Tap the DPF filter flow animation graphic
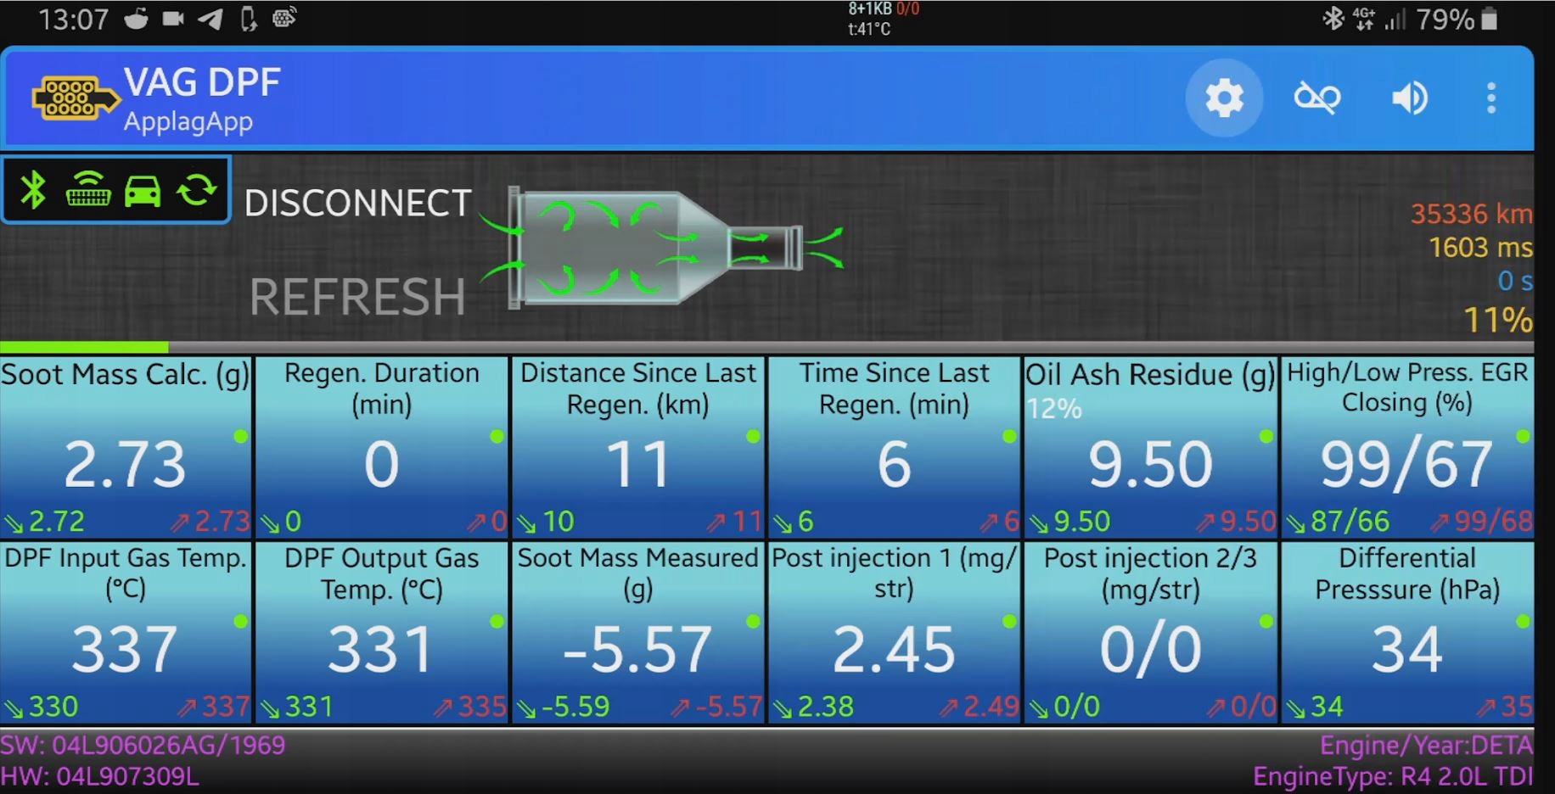1555x794 pixels. (x=661, y=246)
